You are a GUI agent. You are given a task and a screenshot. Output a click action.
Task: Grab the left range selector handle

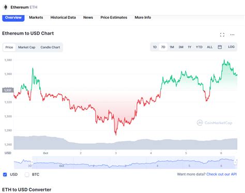[32, 162]
